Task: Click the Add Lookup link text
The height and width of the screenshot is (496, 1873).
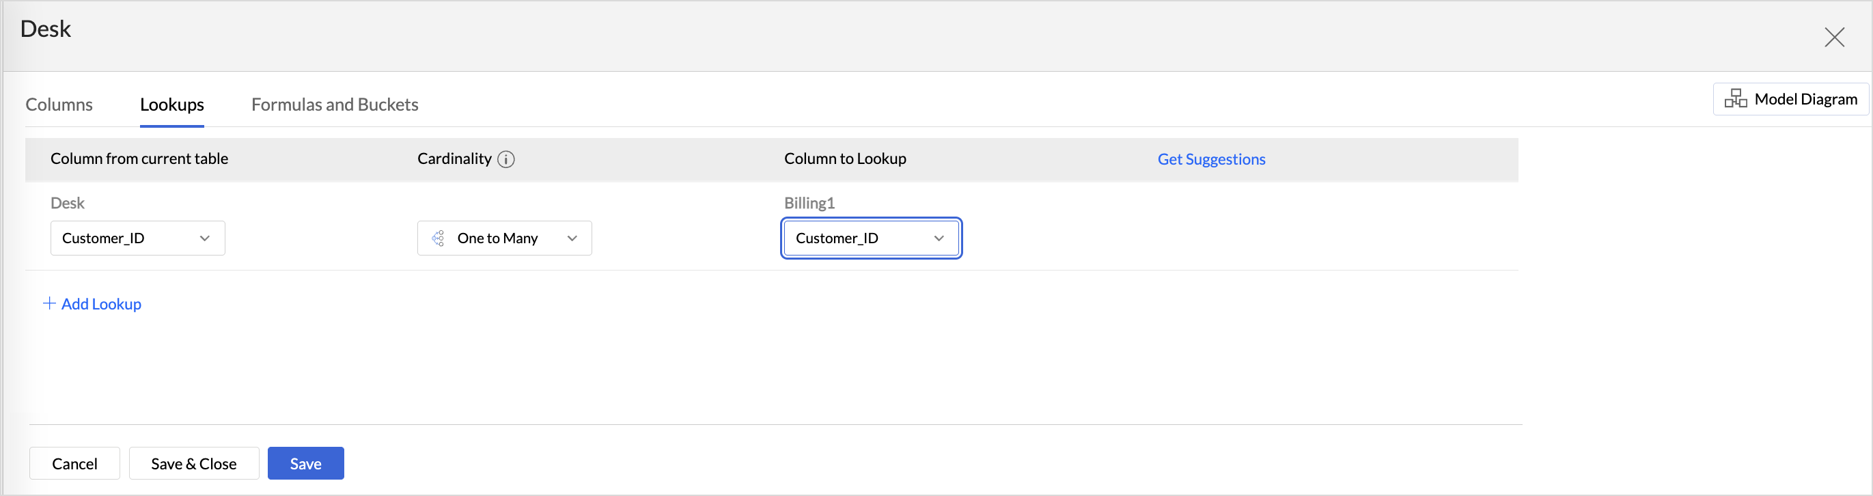Action: [x=101, y=304]
